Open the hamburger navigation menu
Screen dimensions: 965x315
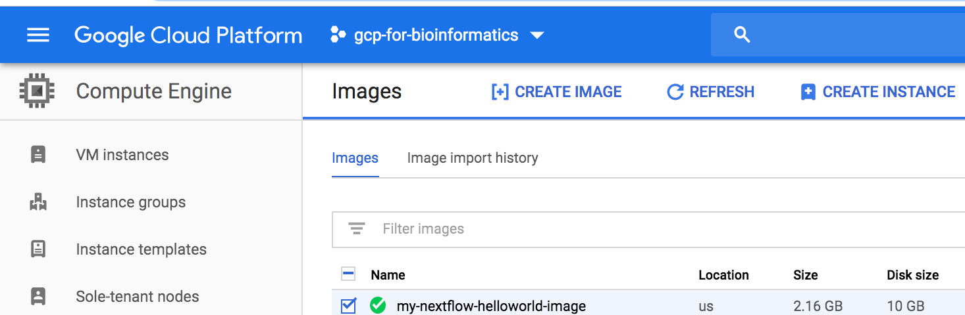click(x=38, y=35)
